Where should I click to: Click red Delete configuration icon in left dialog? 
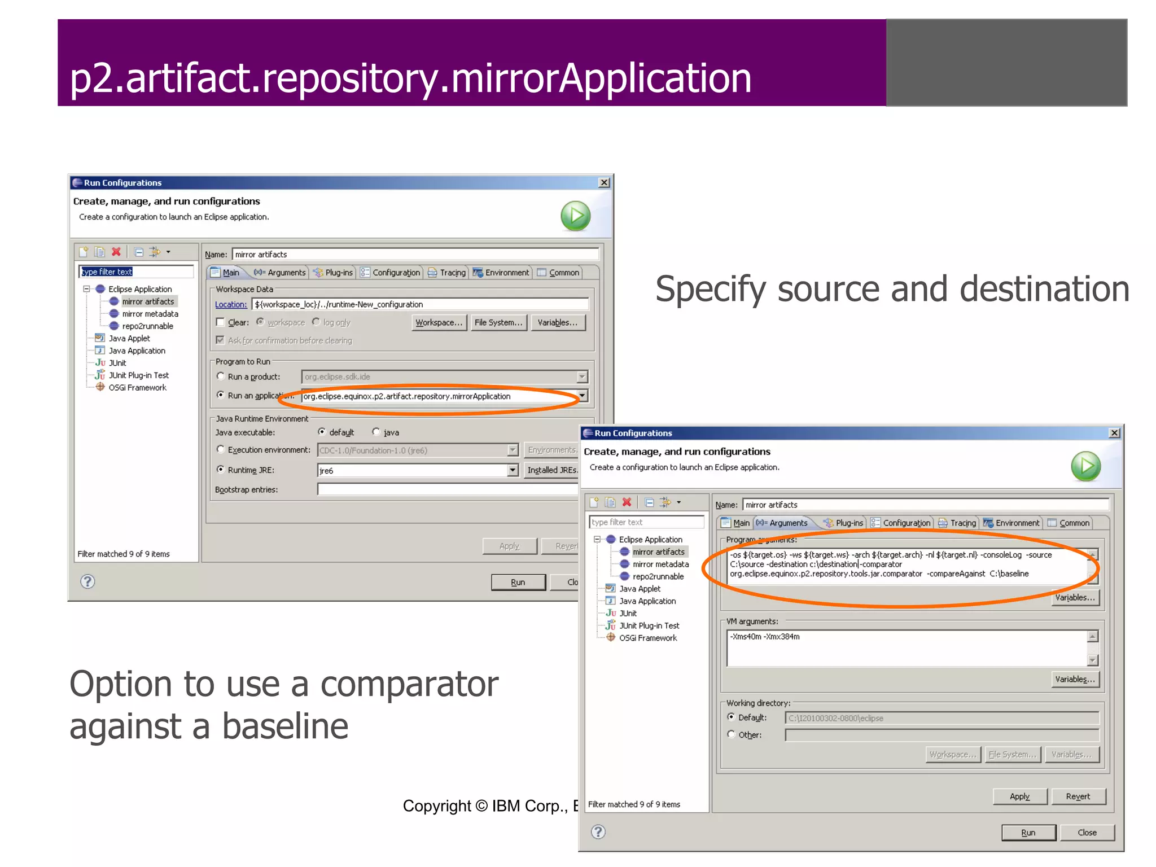click(x=116, y=252)
